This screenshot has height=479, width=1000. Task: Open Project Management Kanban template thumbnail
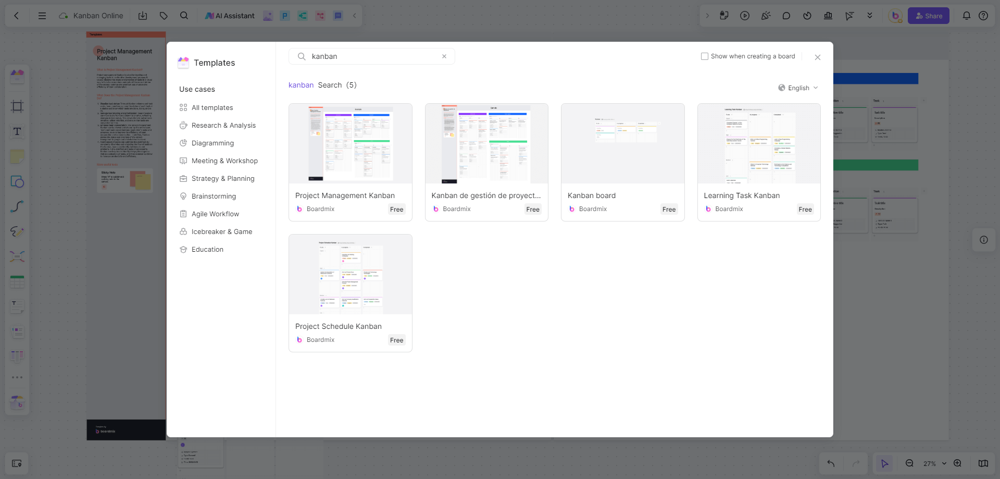tap(351, 143)
